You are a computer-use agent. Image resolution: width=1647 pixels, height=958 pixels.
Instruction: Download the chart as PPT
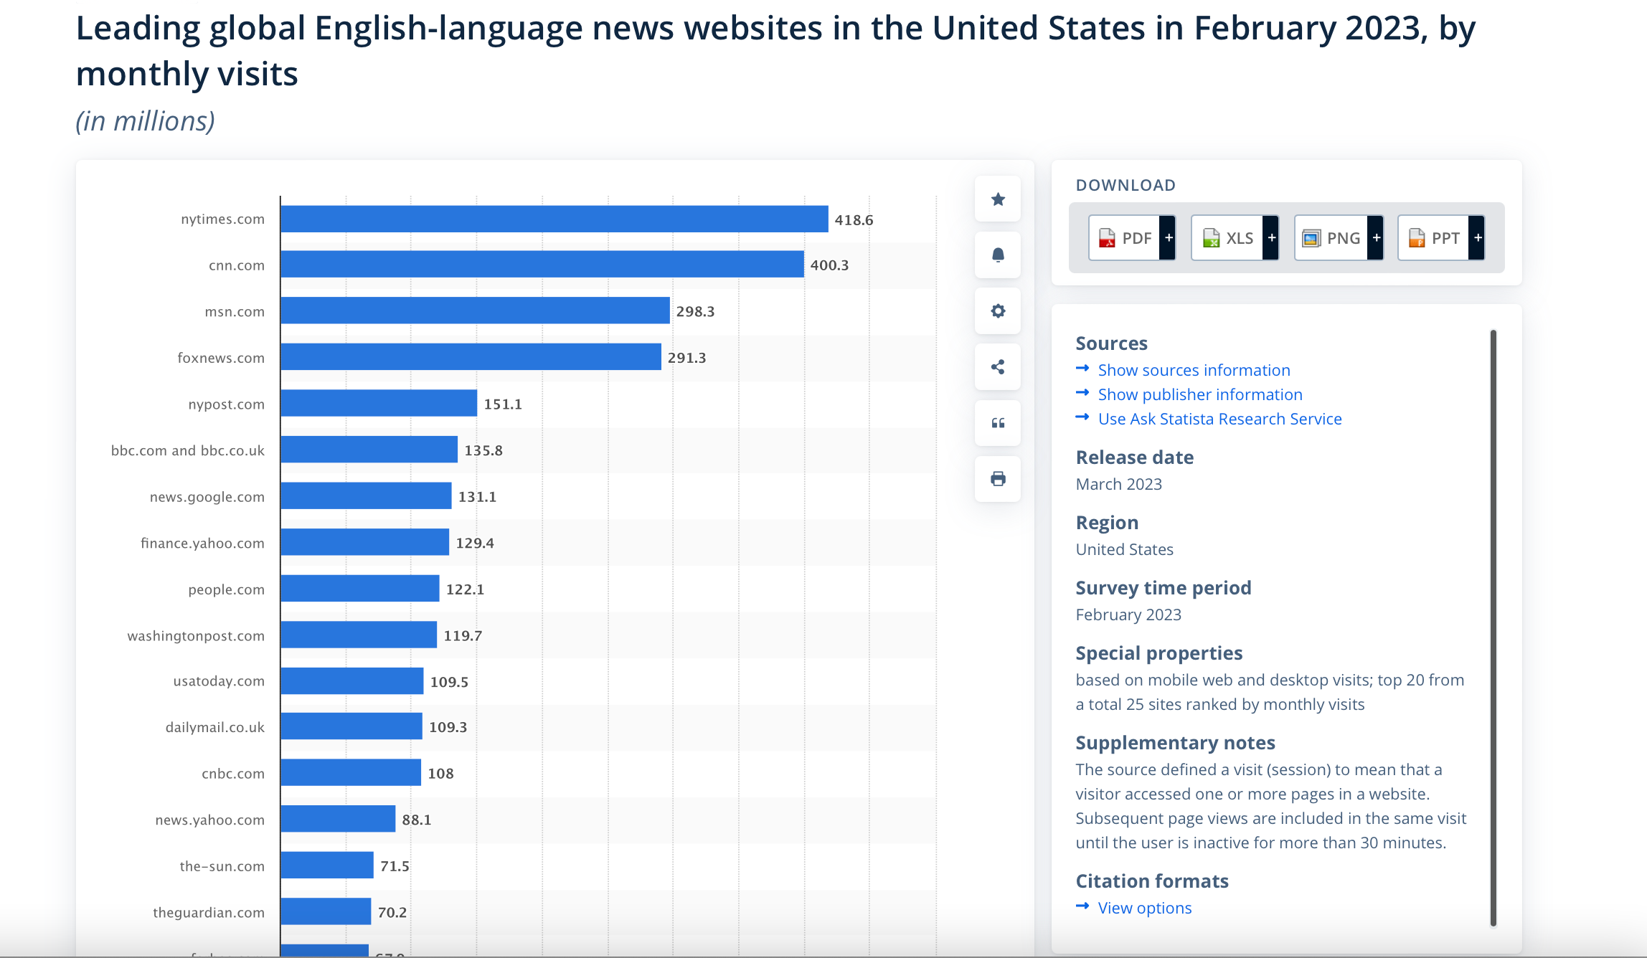coord(1435,238)
